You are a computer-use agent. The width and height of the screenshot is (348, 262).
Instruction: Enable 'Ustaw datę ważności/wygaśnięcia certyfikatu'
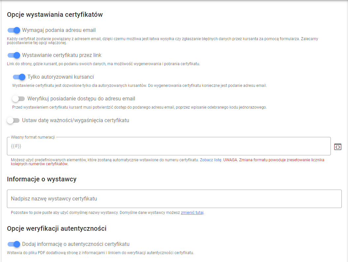13,120
